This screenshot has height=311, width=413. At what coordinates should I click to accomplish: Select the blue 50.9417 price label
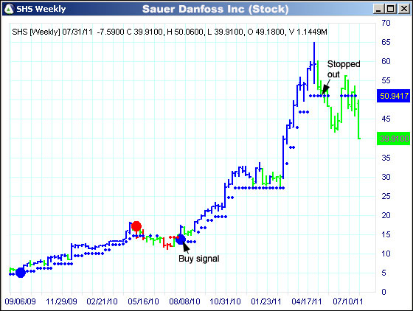coord(394,96)
